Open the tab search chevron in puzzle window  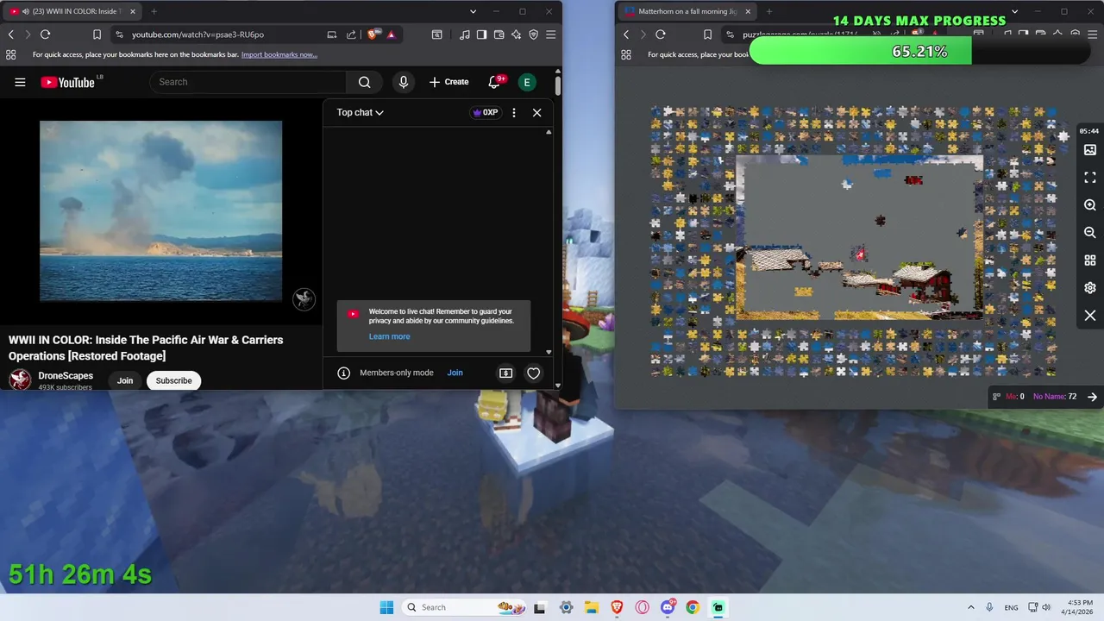point(1014,11)
